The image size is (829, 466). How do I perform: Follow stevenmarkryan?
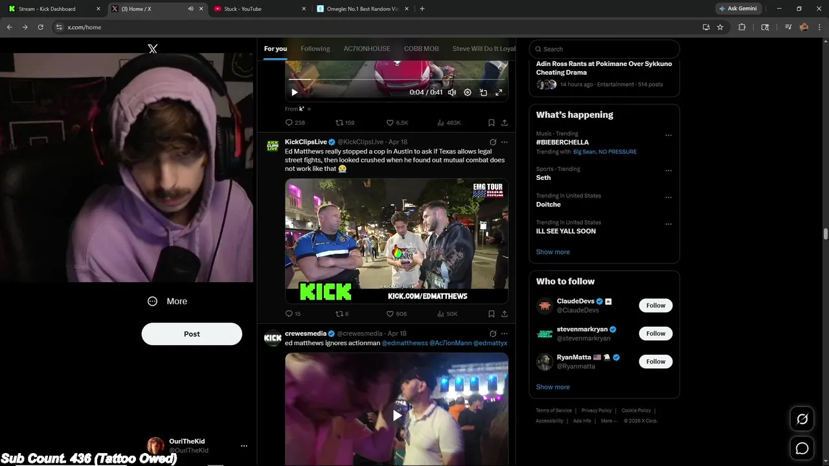pyautogui.click(x=655, y=333)
